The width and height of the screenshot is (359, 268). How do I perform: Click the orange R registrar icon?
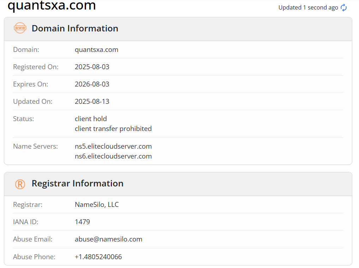pos(20,184)
